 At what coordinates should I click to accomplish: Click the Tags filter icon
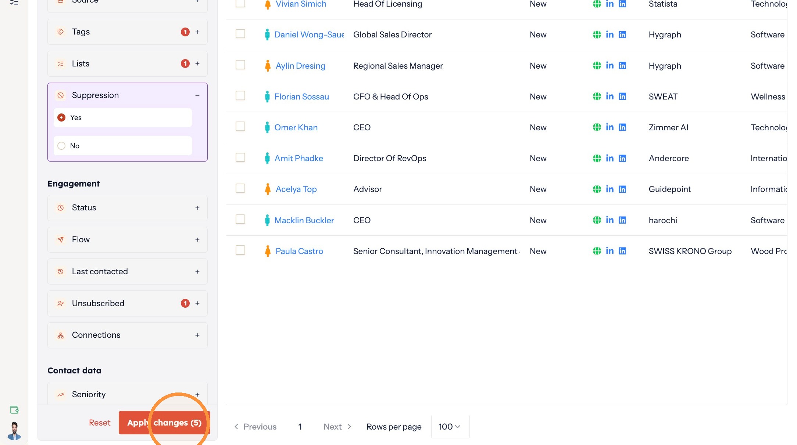pyautogui.click(x=61, y=32)
